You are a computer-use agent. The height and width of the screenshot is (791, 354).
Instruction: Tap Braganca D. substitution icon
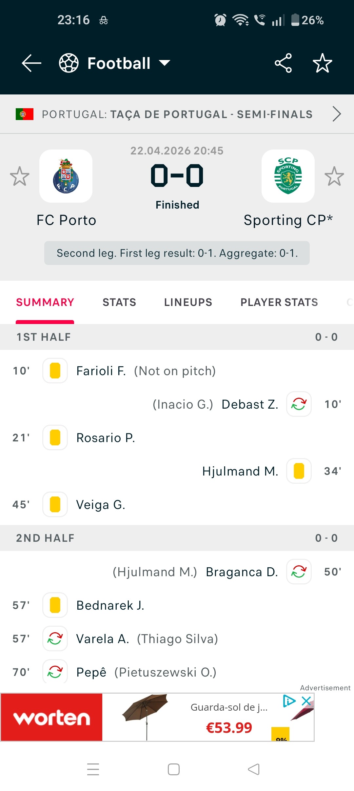click(x=299, y=572)
